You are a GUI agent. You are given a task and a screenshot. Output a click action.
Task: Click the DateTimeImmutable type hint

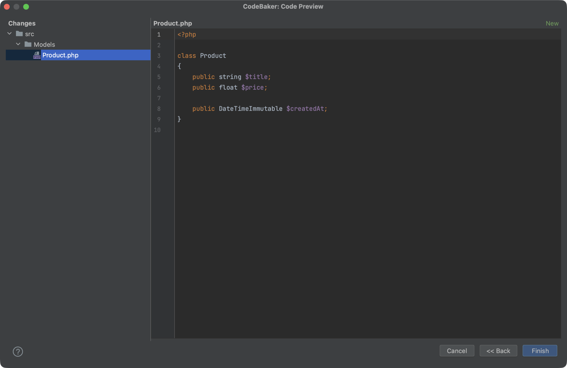(x=251, y=109)
